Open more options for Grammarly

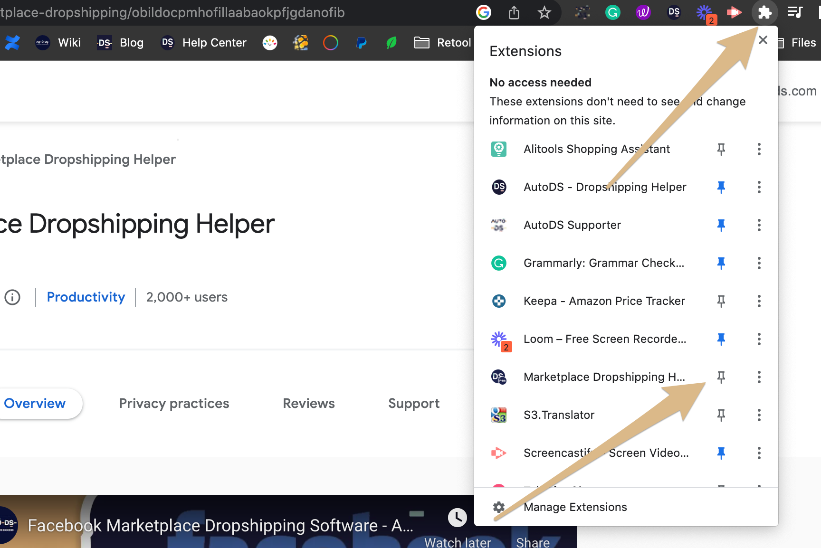[x=759, y=263]
